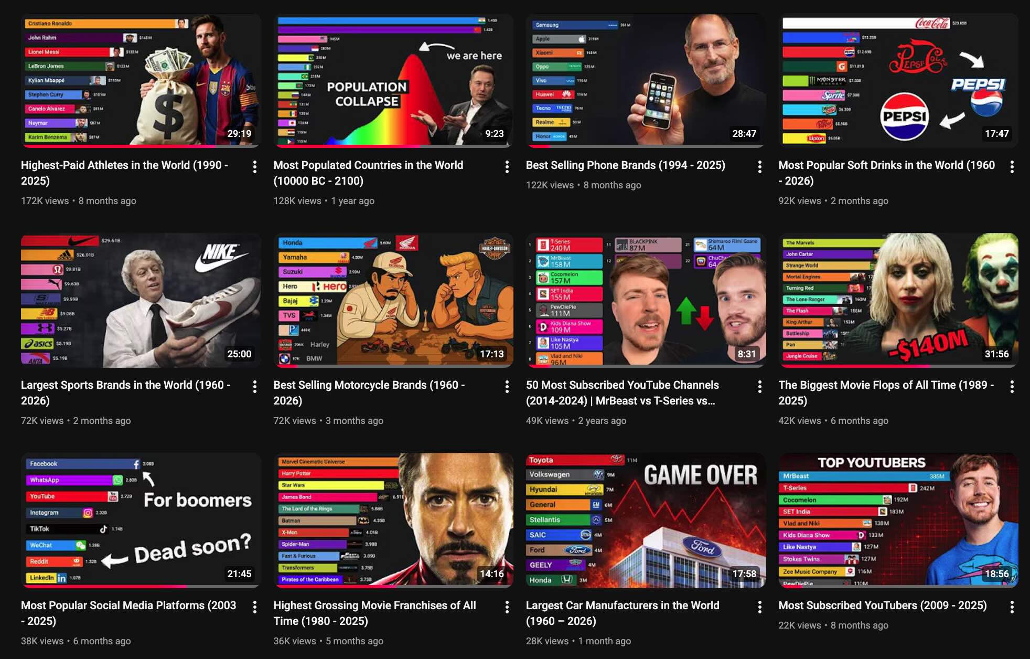
Task: Open options menu for Largest Car Manufacturers video
Action: (x=759, y=607)
